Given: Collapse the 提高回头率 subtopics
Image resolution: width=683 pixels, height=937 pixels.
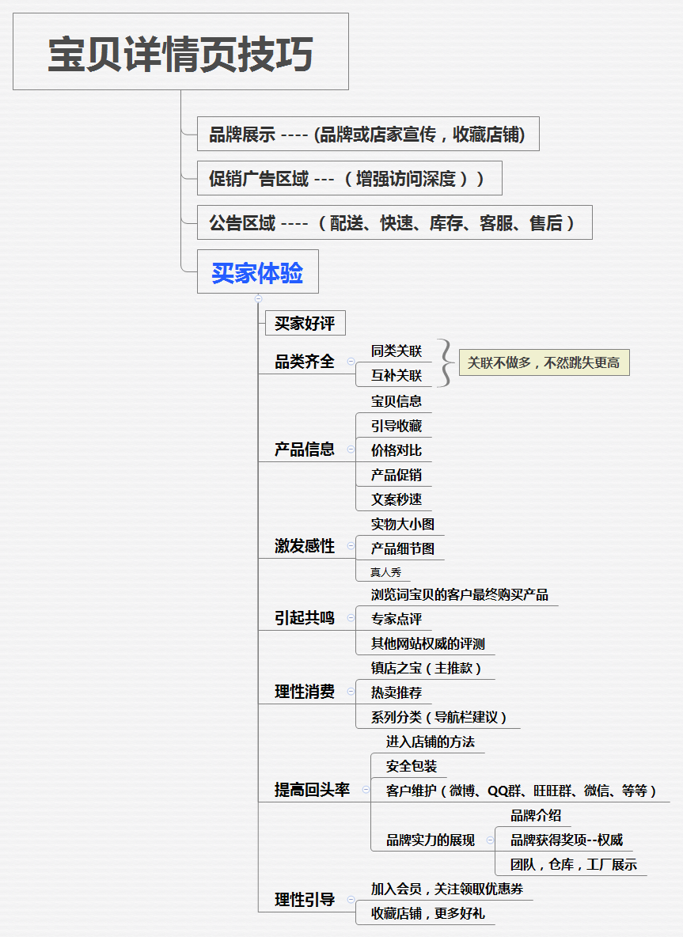Looking at the screenshot, I should 366,789.
